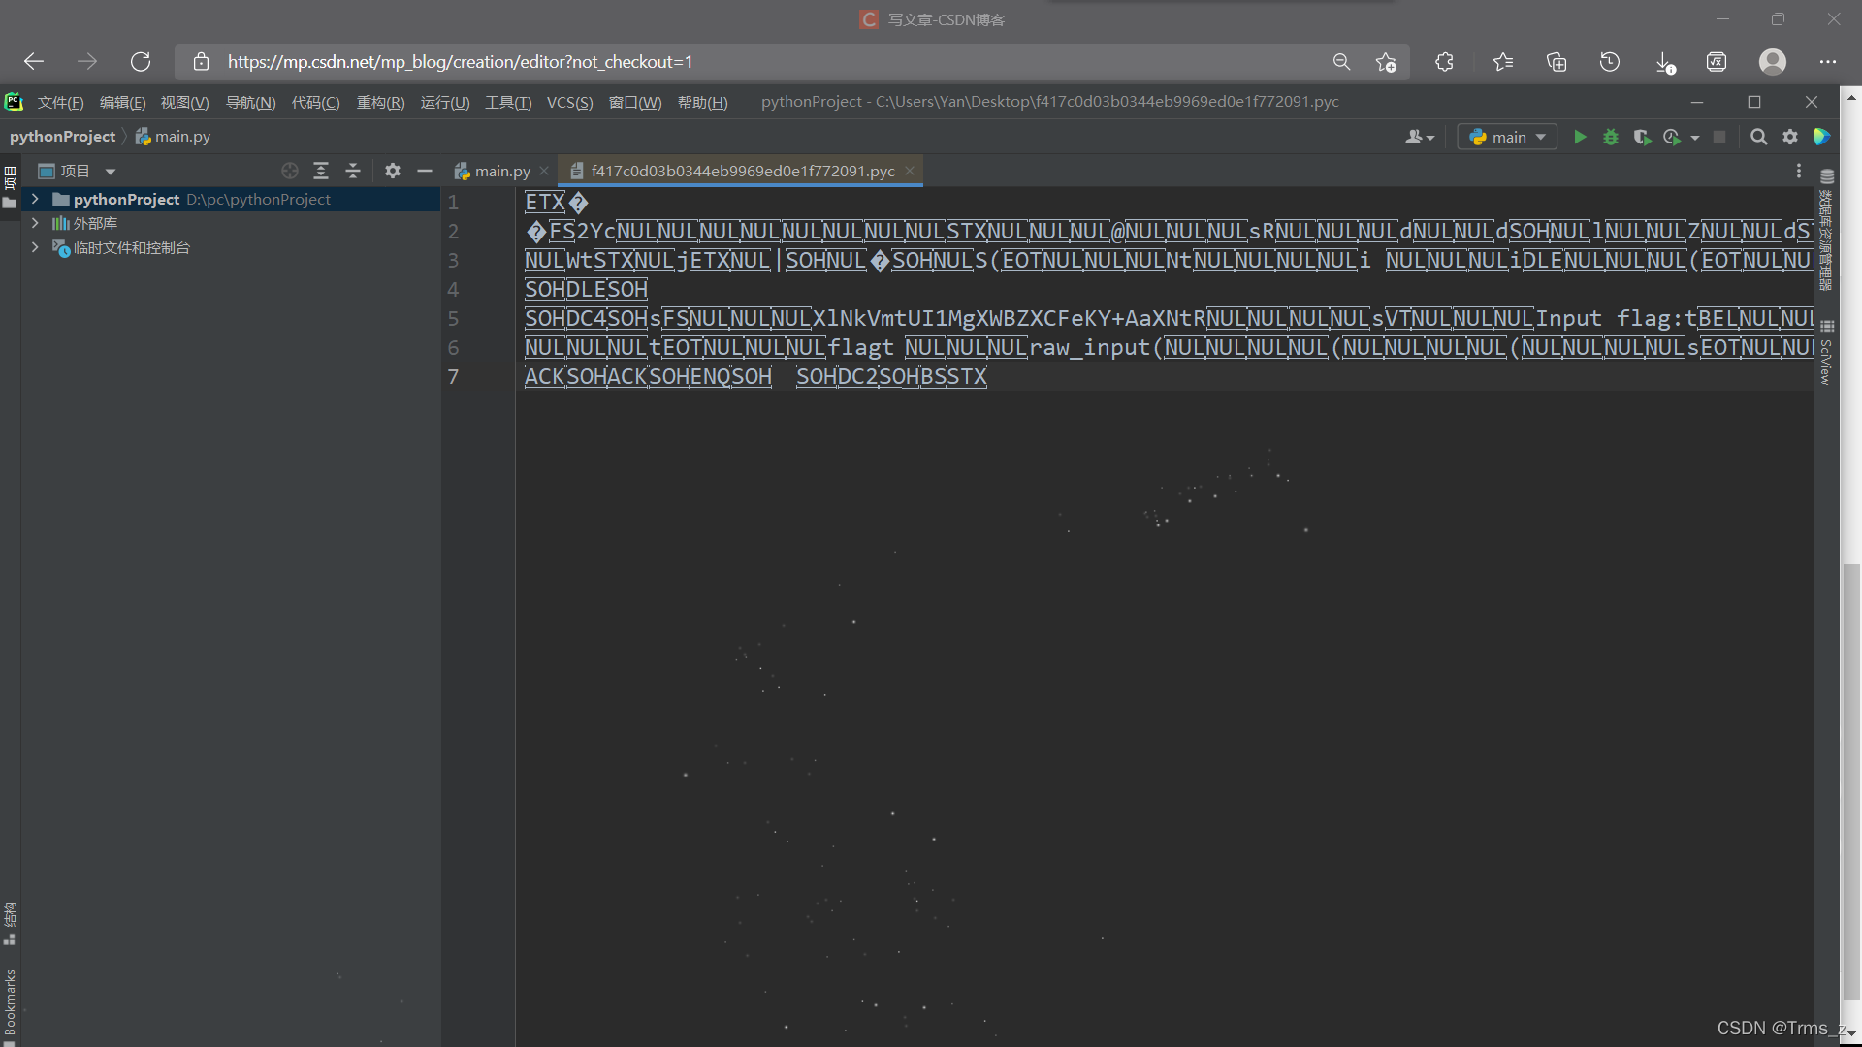Close the main.py editor tab

tap(544, 171)
